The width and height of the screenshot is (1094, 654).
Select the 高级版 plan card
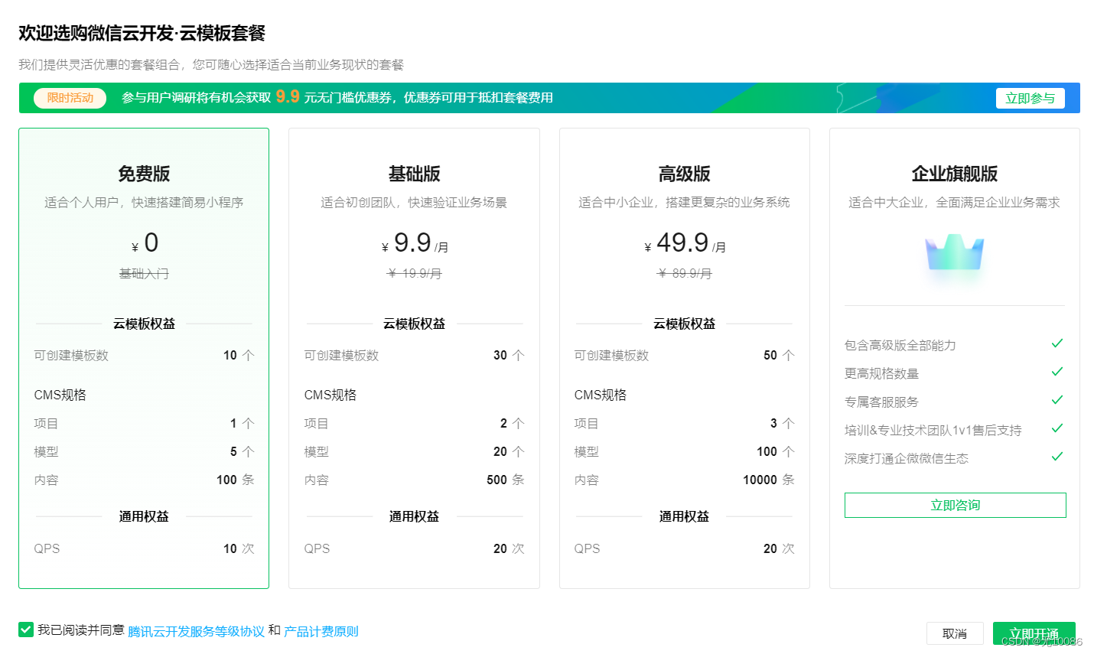[x=684, y=358]
